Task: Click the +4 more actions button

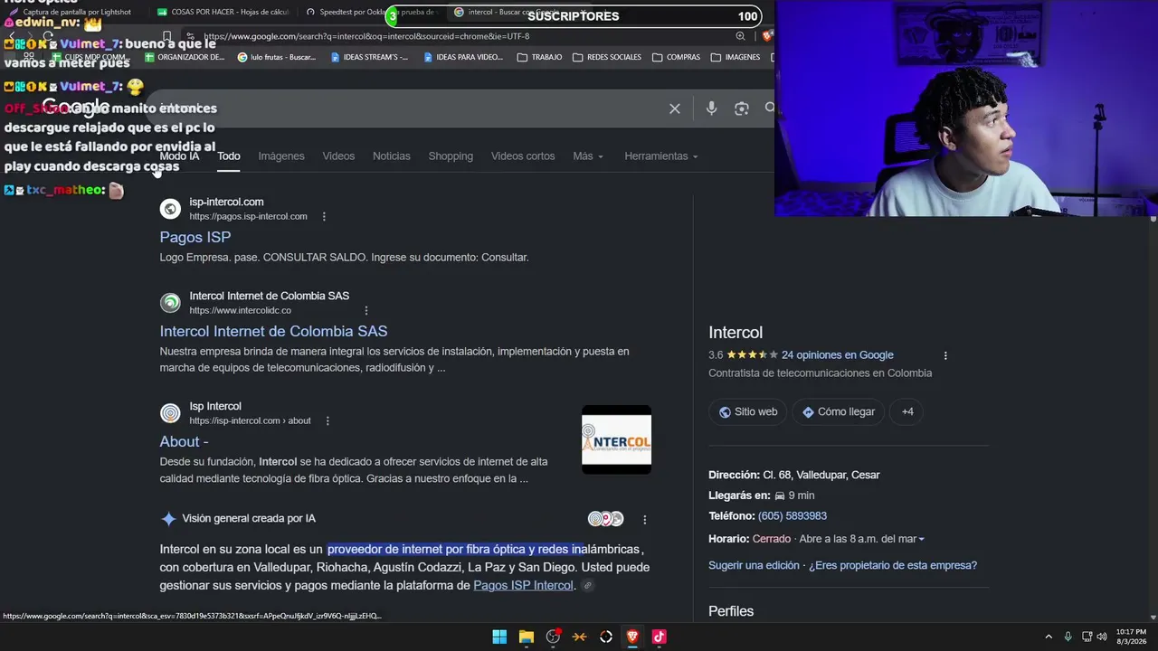Action: coord(907,412)
